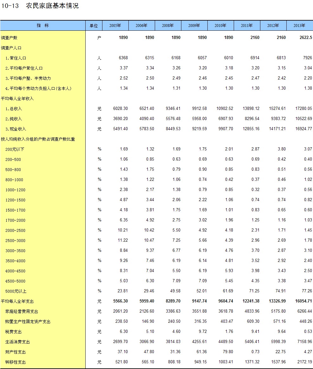Viewport: 313px width, 369px height.
Task: Select the 平均每人全年收入 row label
Action: click(17, 99)
